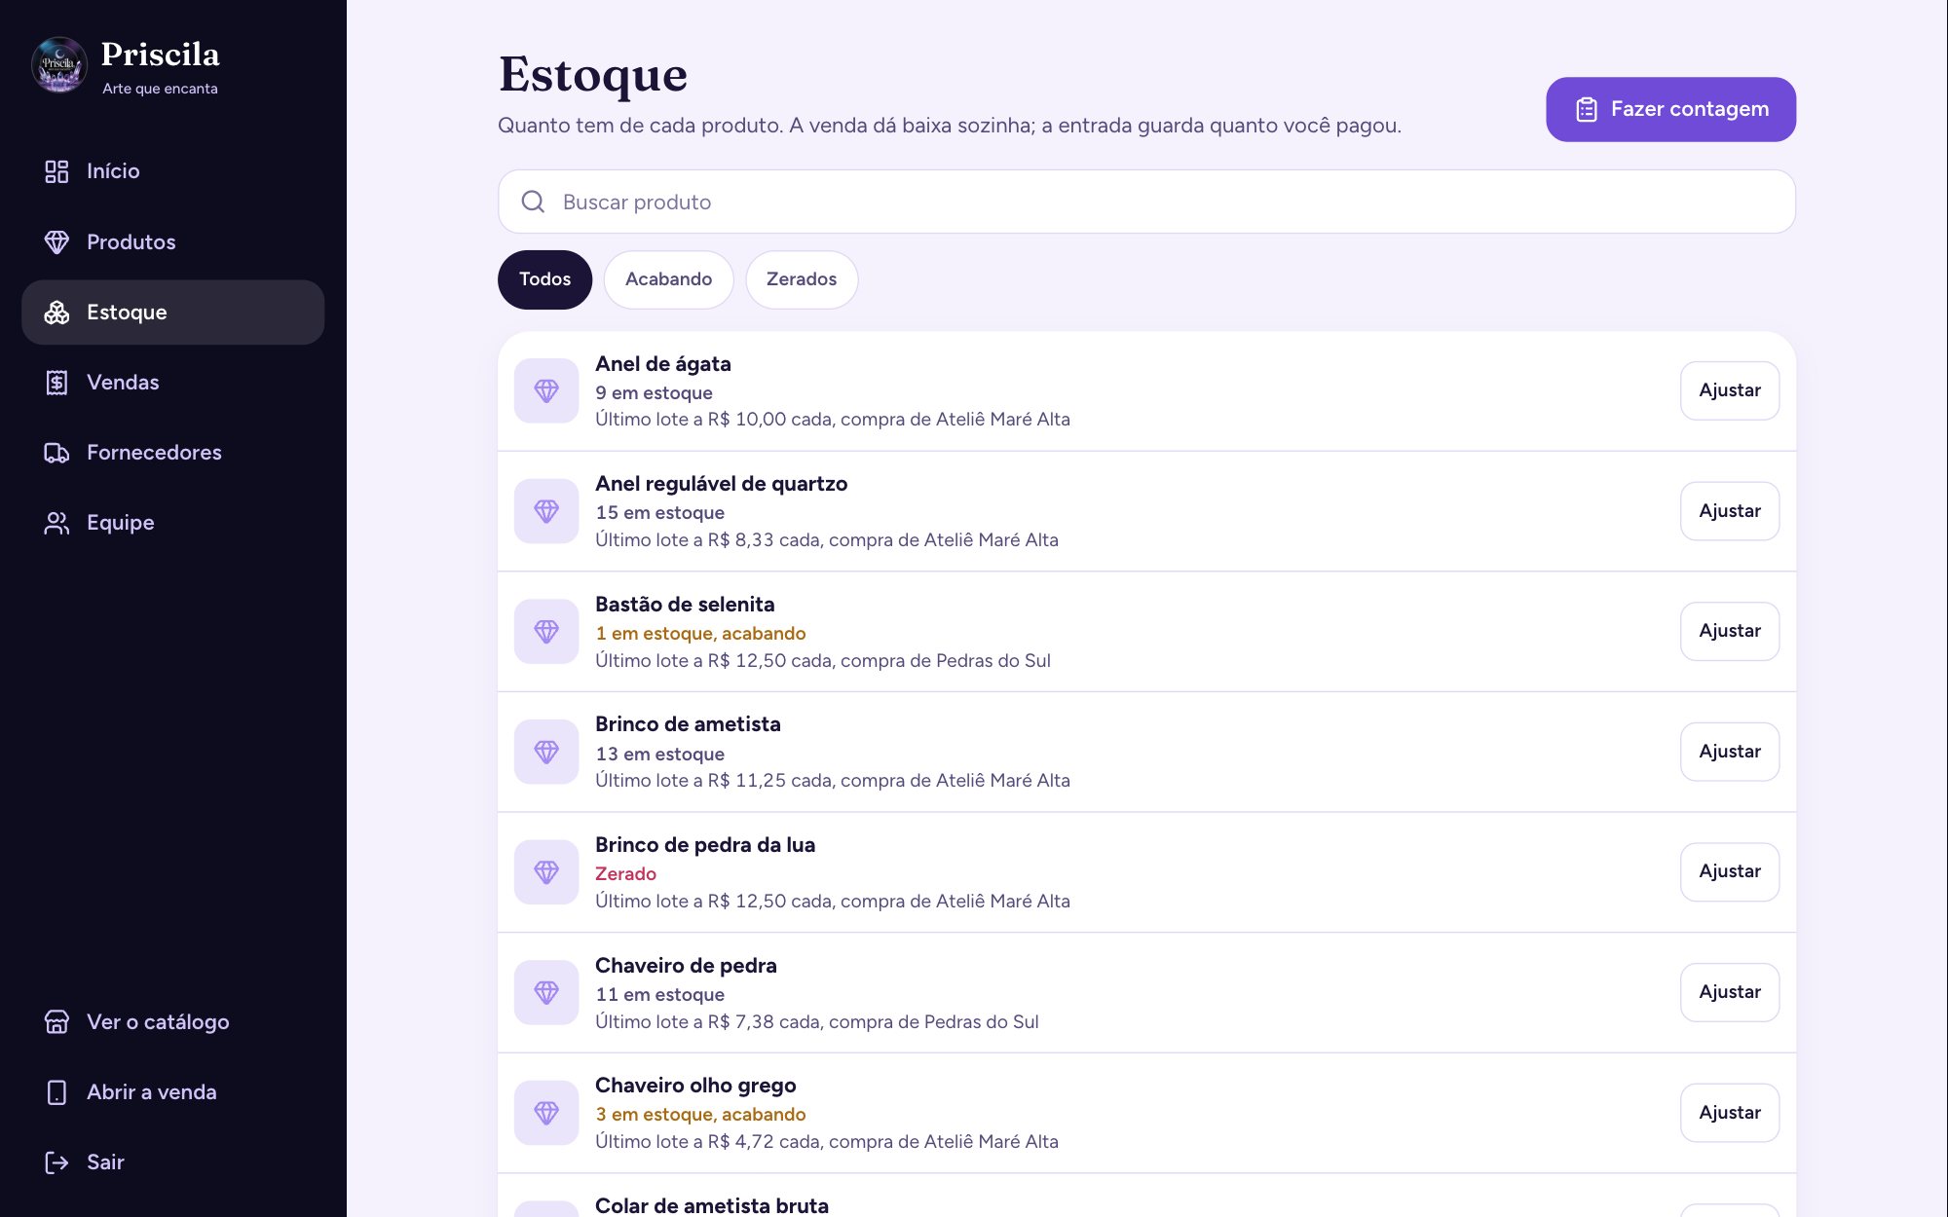Image resolution: width=1948 pixels, height=1217 pixels.
Task: Click the Produtos gem icon in sidebar
Action: [56, 241]
